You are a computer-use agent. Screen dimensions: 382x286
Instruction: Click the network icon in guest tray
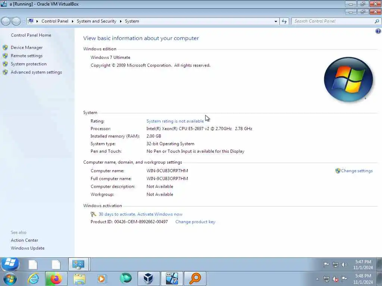[x=335, y=265]
